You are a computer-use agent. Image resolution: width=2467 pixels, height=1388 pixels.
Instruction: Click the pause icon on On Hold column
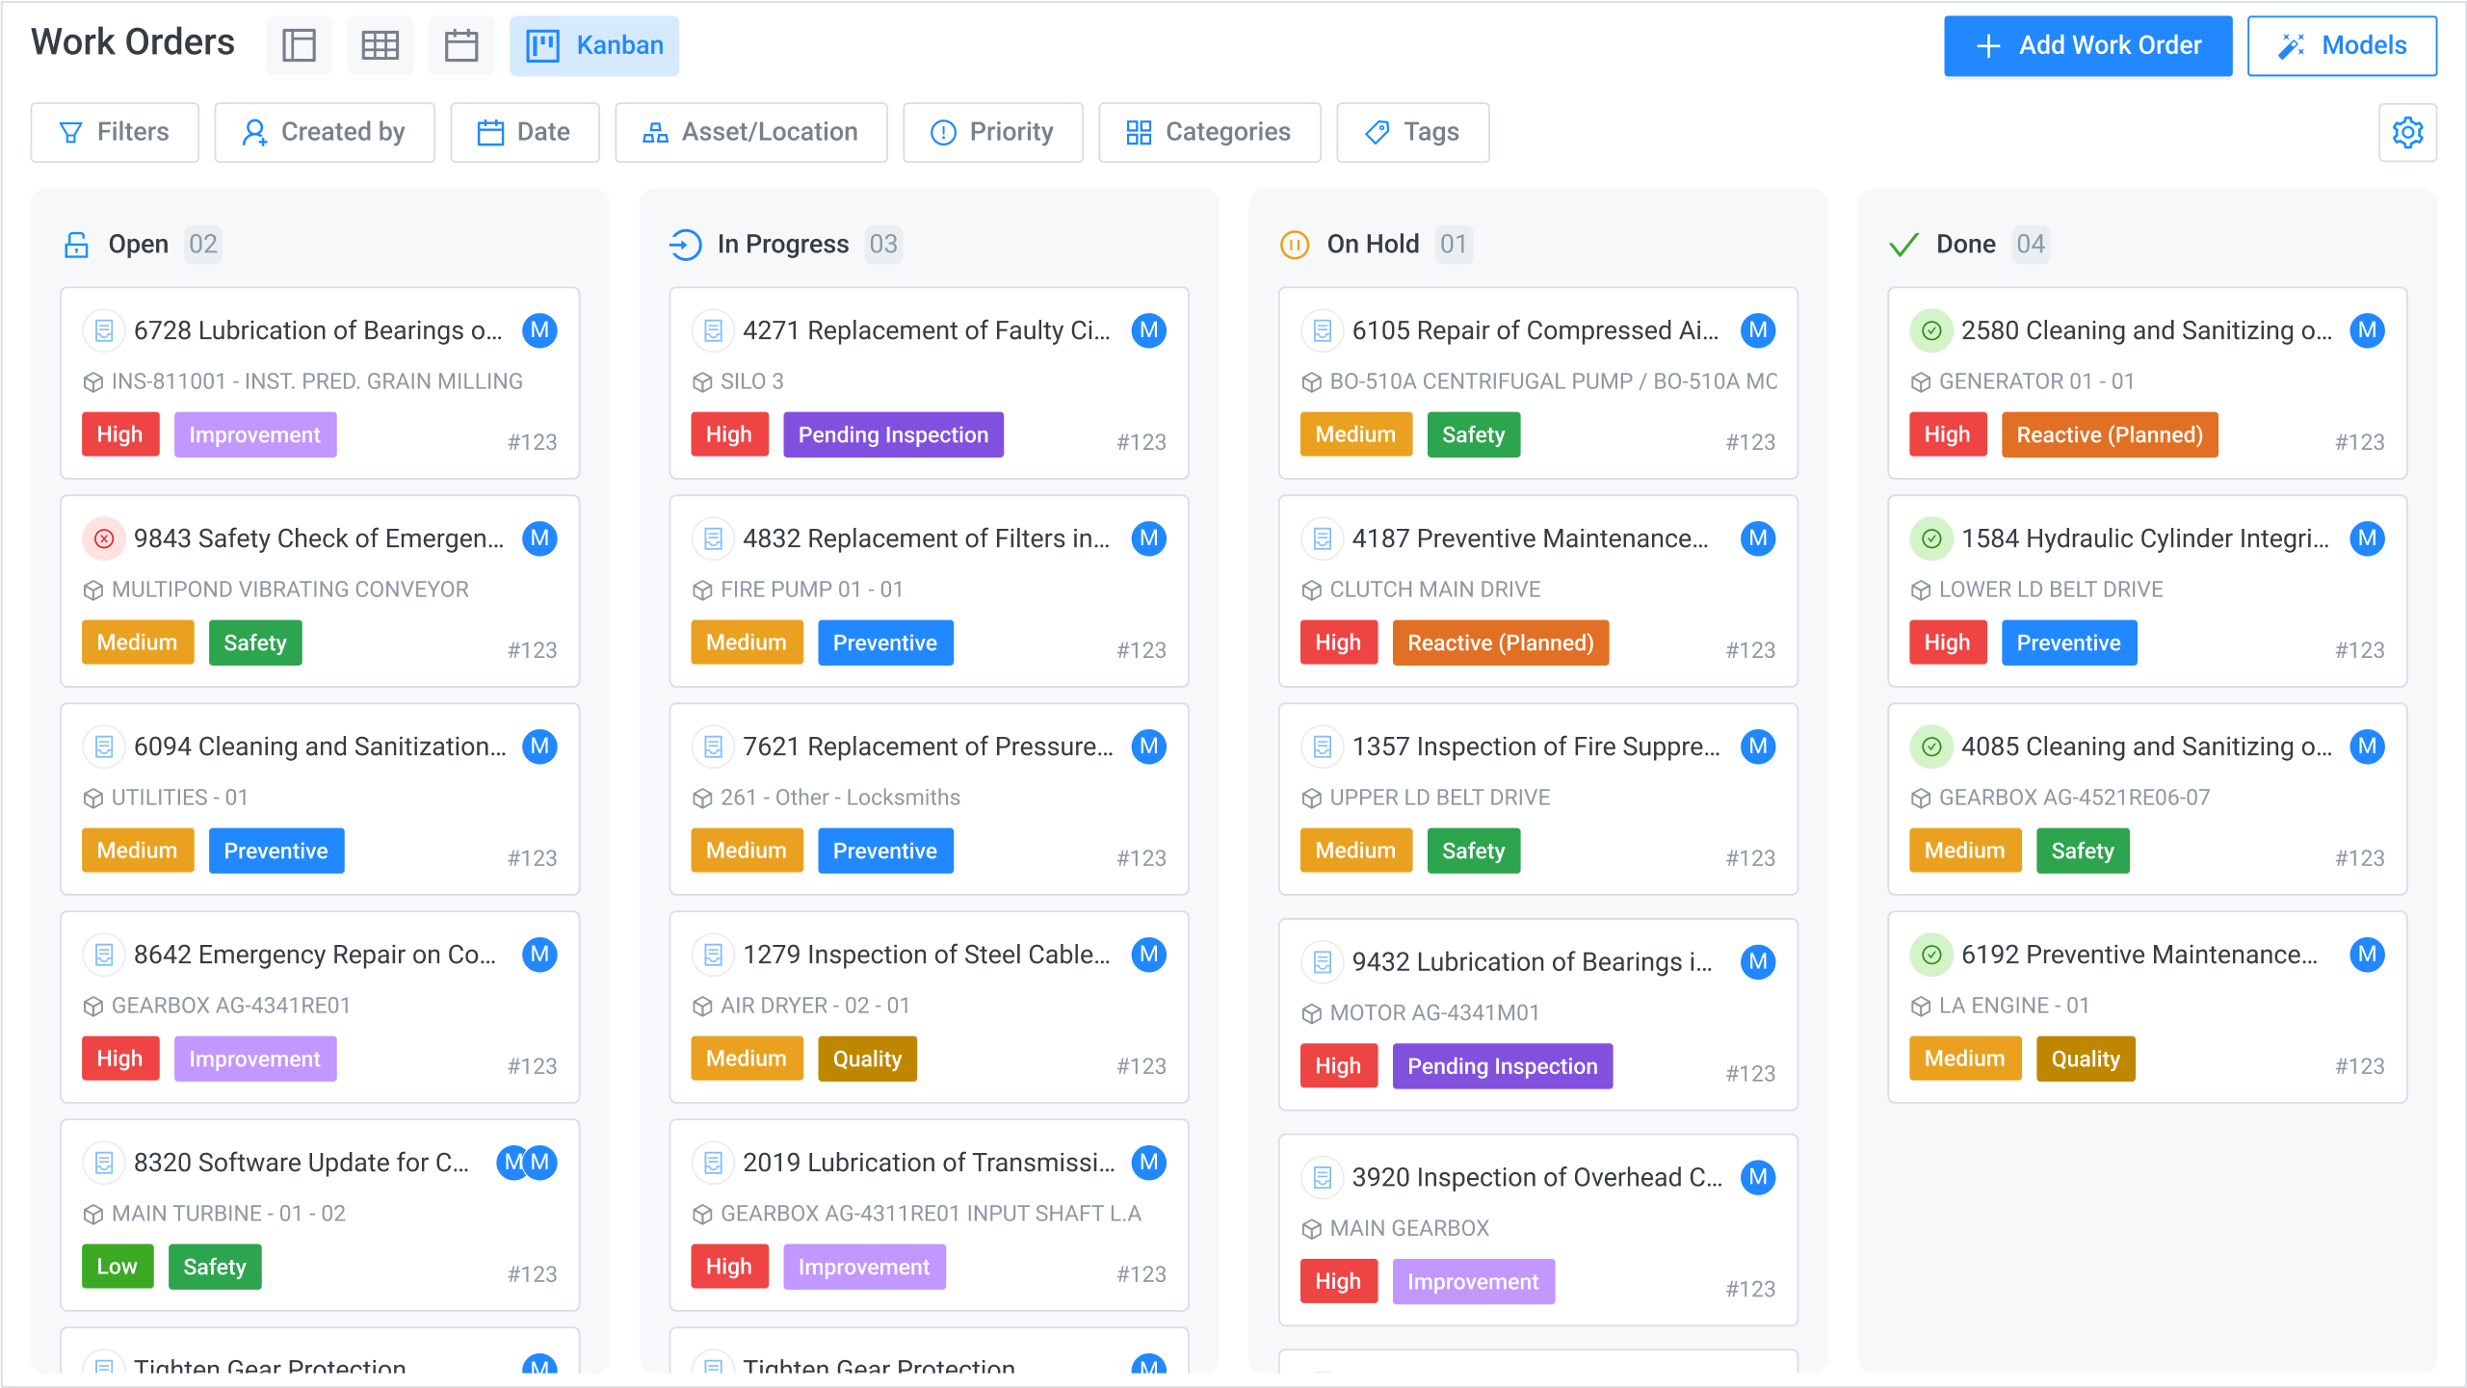pyautogui.click(x=1293, y=244)
